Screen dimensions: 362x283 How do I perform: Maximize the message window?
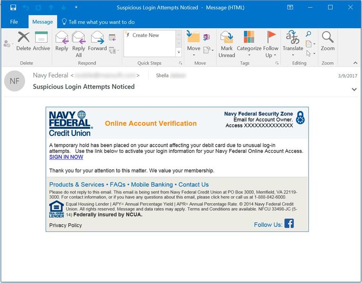pos(330,8)
